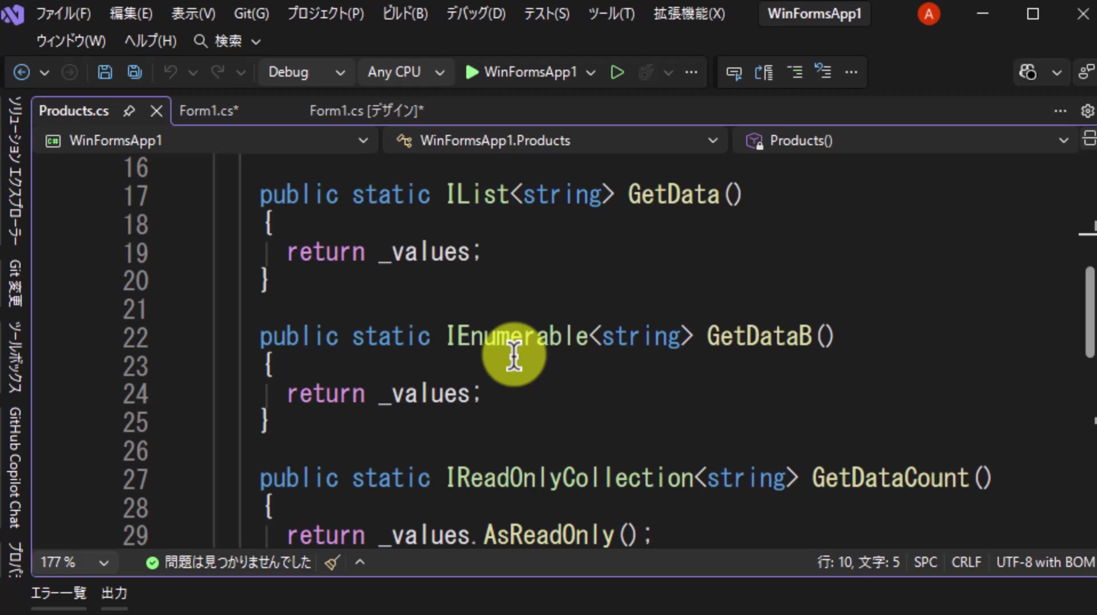Open the ソリューション エクスプローラー side tab

[x=15, y=171]
